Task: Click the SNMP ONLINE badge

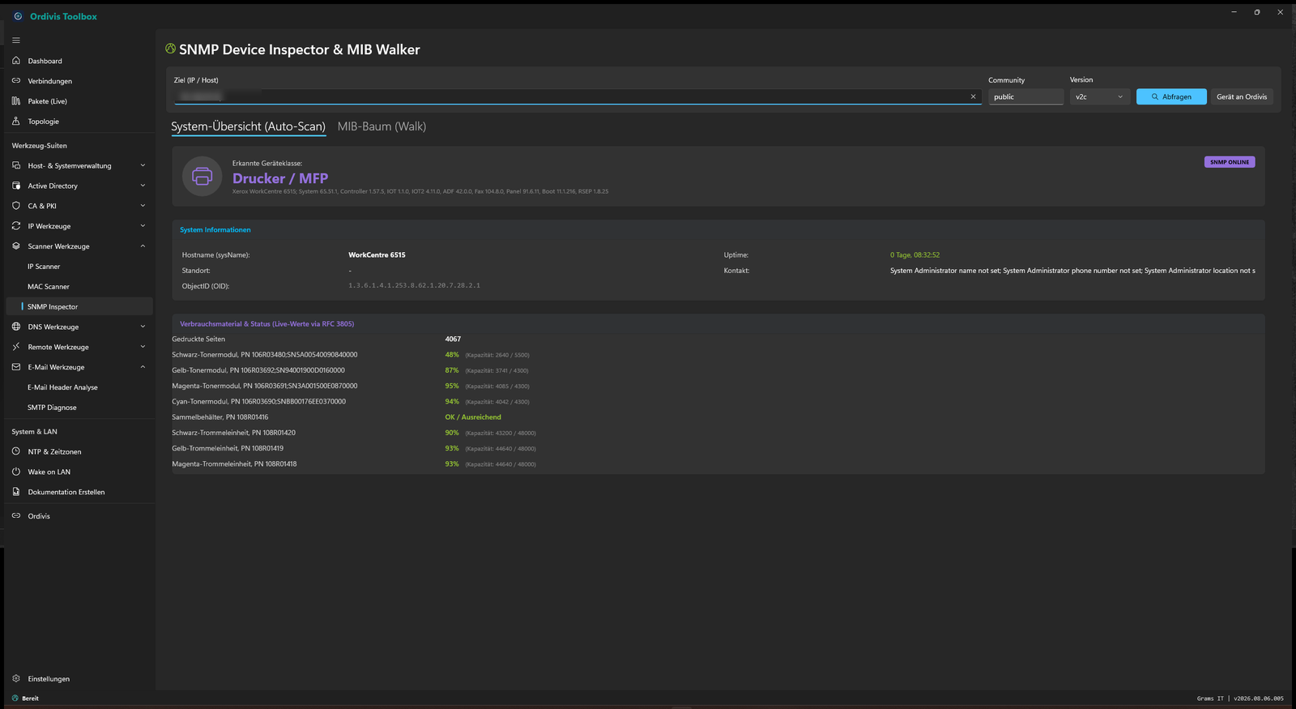Action: 1230,162
